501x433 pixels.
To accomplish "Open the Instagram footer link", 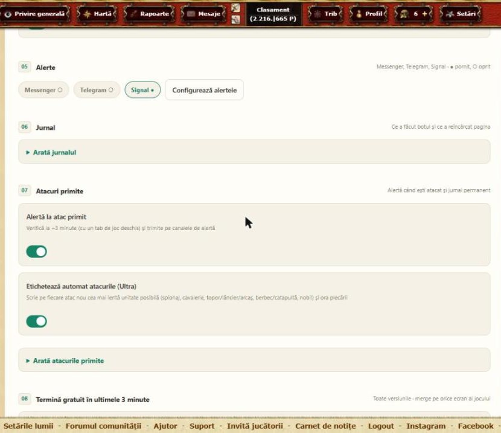I will pos(426,426).
